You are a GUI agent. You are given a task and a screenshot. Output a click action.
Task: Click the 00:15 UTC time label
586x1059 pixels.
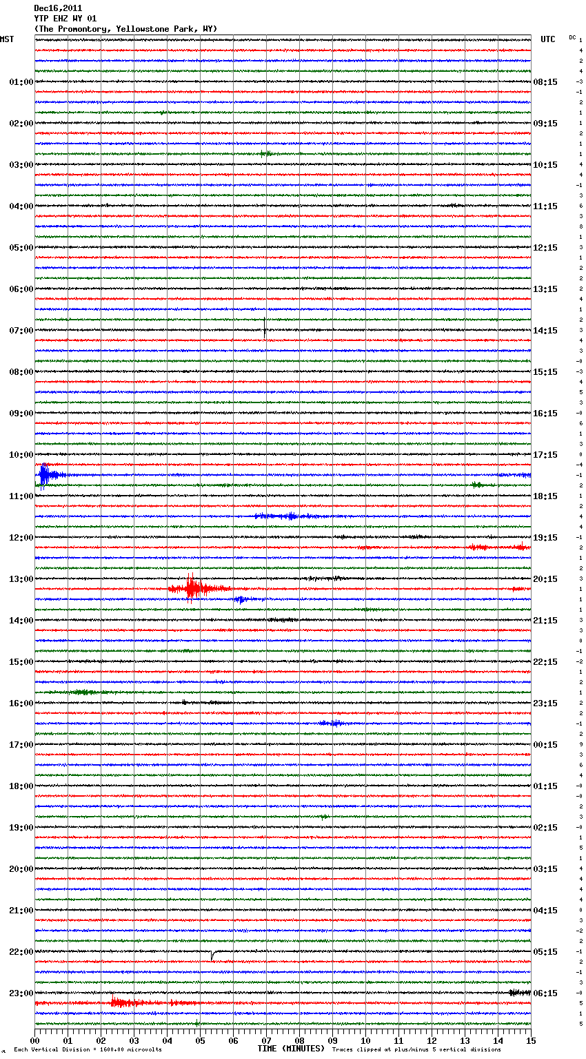pyautogui.click(x=545, y=745)
